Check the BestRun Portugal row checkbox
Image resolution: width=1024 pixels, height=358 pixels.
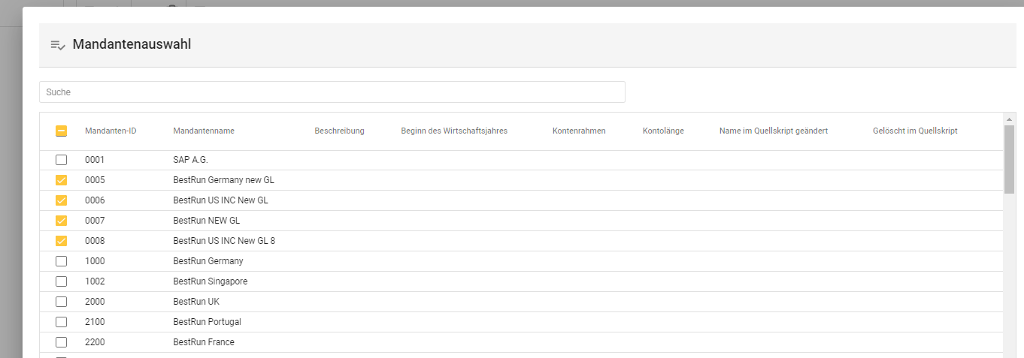click(61, 322)
